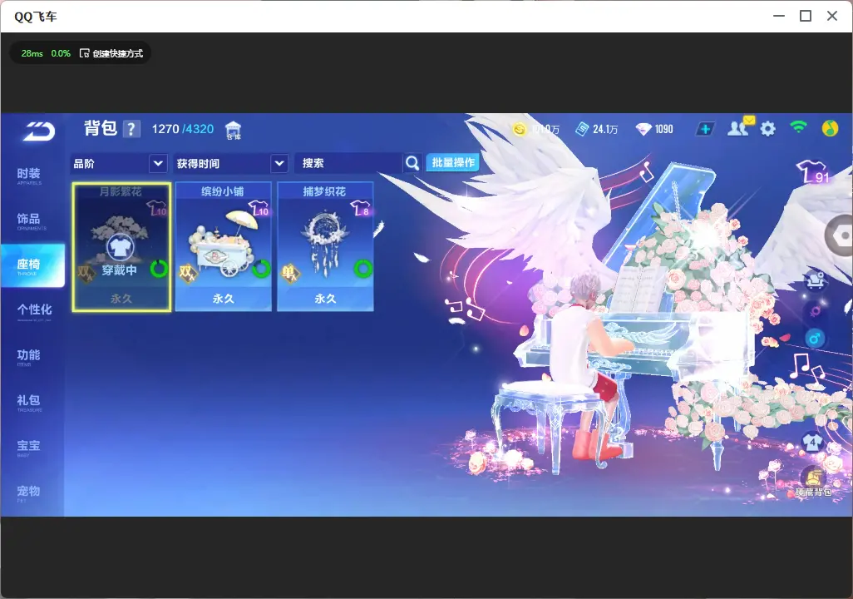Click the diamond currency icon
This screenshot has height=599, width=853.
(x=643, y=129)
